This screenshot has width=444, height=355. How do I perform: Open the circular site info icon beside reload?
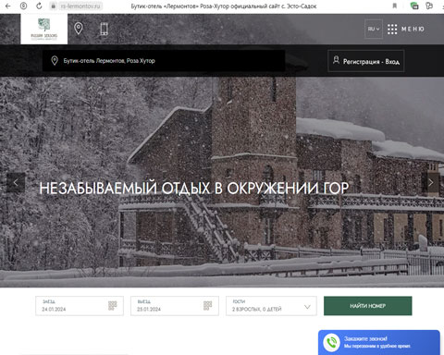pyautogui.click(x=23, y=6)
